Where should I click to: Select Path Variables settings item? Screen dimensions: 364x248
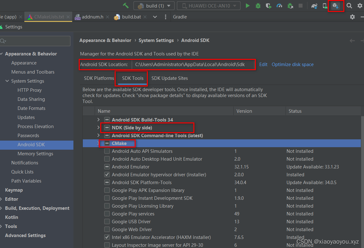click(x=26, y=181)
